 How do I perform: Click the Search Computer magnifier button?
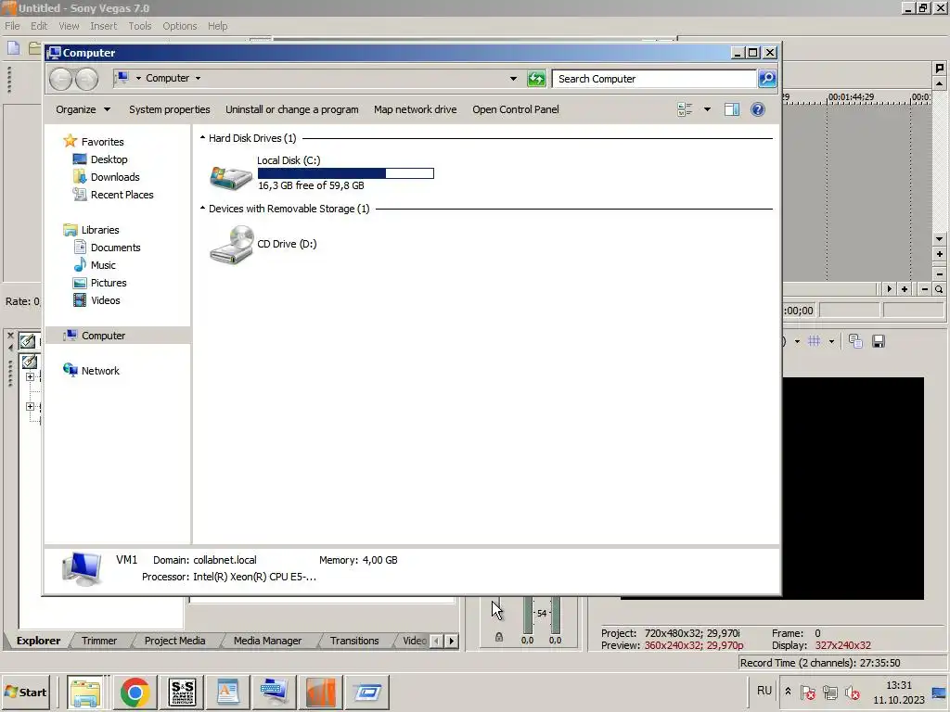click(767, 79)
